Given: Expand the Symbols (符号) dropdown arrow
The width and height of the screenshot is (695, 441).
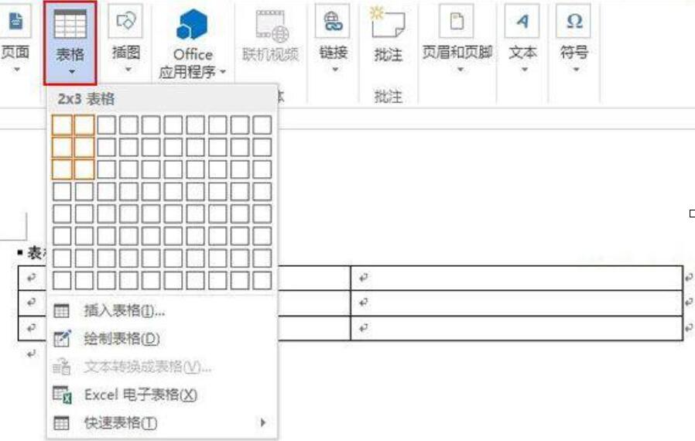Looking at the screenshot, I should 576,70.
